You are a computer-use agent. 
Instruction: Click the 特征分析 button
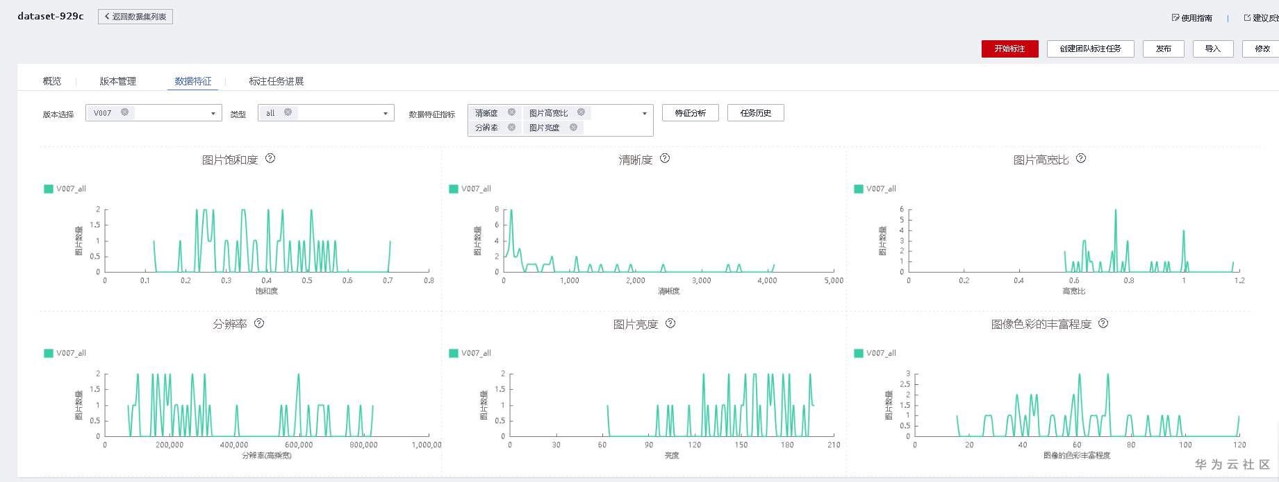(x=690, y=113)
